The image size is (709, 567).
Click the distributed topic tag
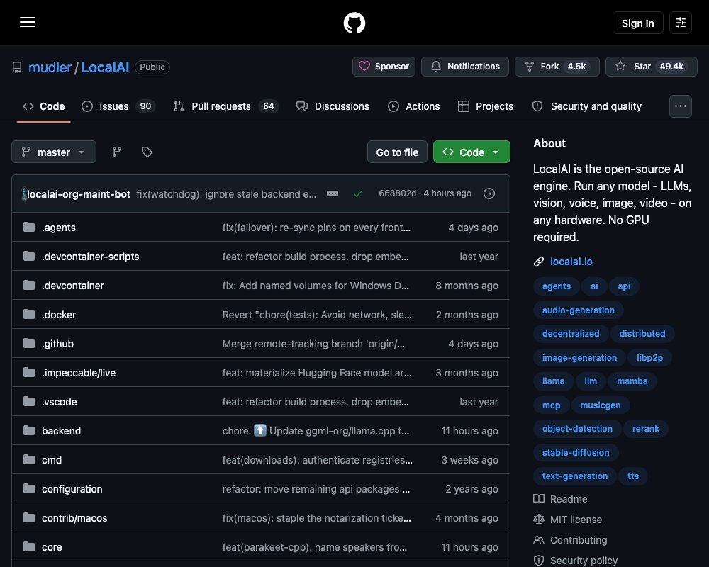tap(642, 333)
